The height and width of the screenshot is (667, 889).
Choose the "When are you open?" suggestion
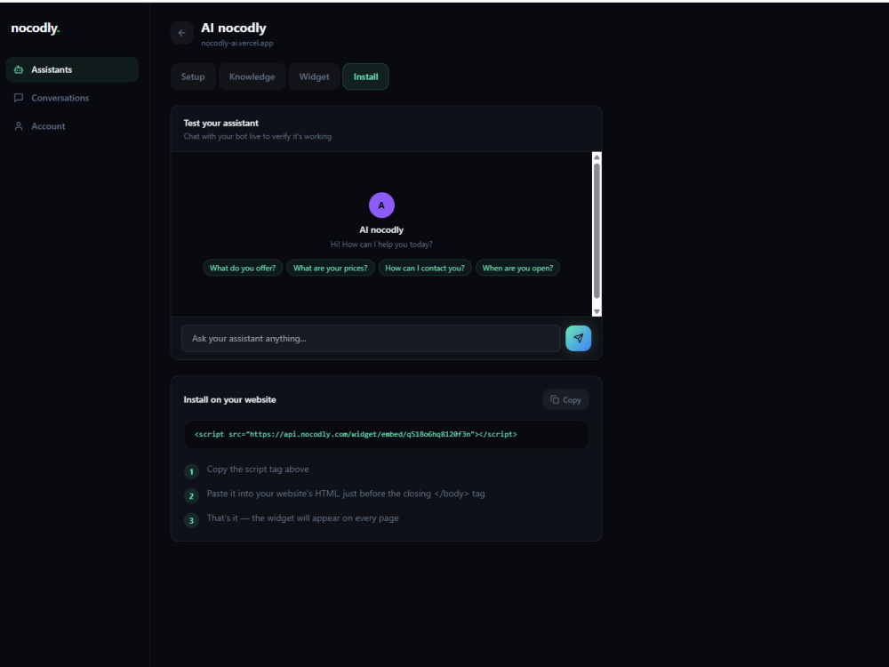coord(517,268)
